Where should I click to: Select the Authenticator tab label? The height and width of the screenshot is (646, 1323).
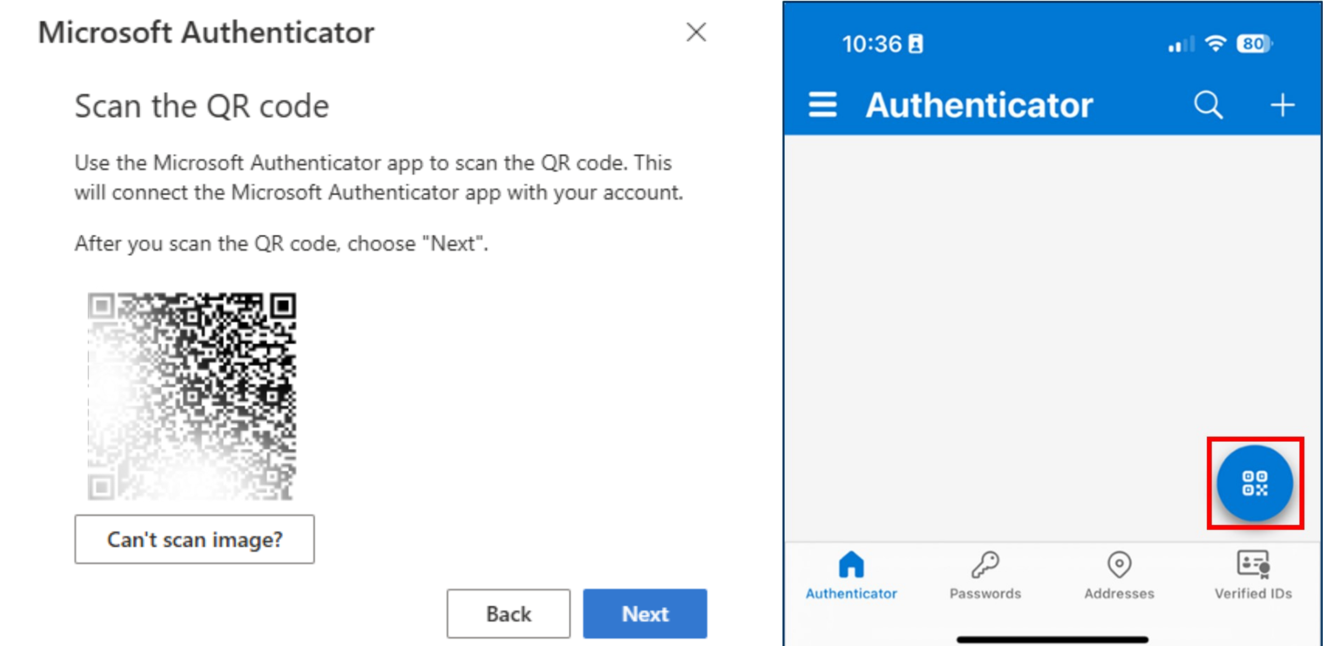point(851,593)
